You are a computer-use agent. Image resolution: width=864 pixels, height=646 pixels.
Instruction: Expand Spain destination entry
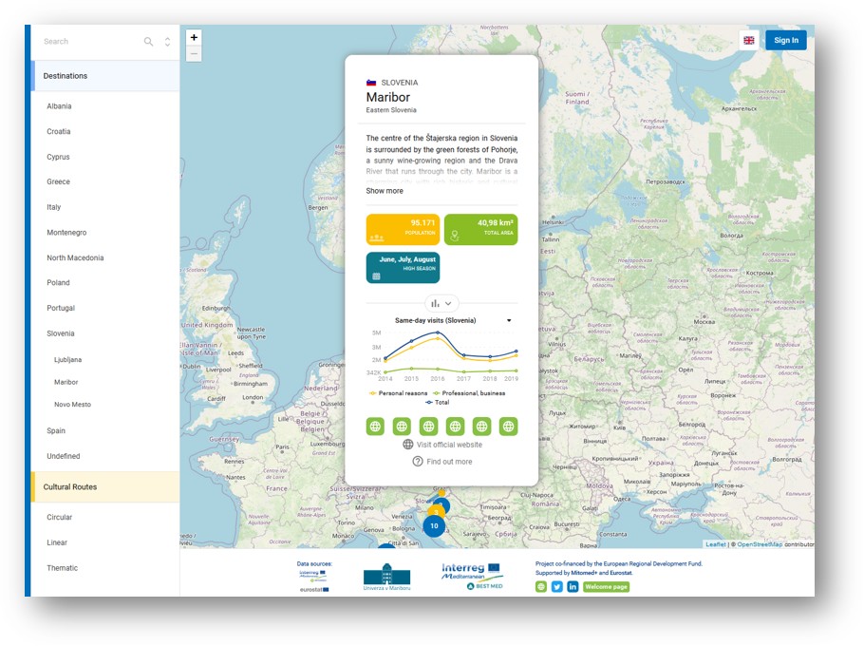(56, 431)
